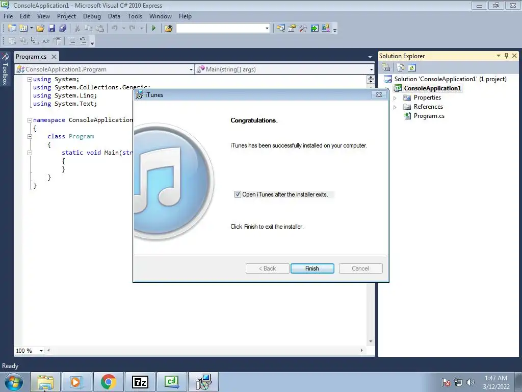This screenshot has width=522, height=392.
Task: Start debugging with the green play icon
Action: click(154, 29)
